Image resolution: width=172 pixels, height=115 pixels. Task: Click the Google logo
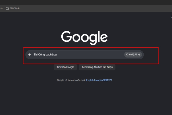tap(84, 38)
